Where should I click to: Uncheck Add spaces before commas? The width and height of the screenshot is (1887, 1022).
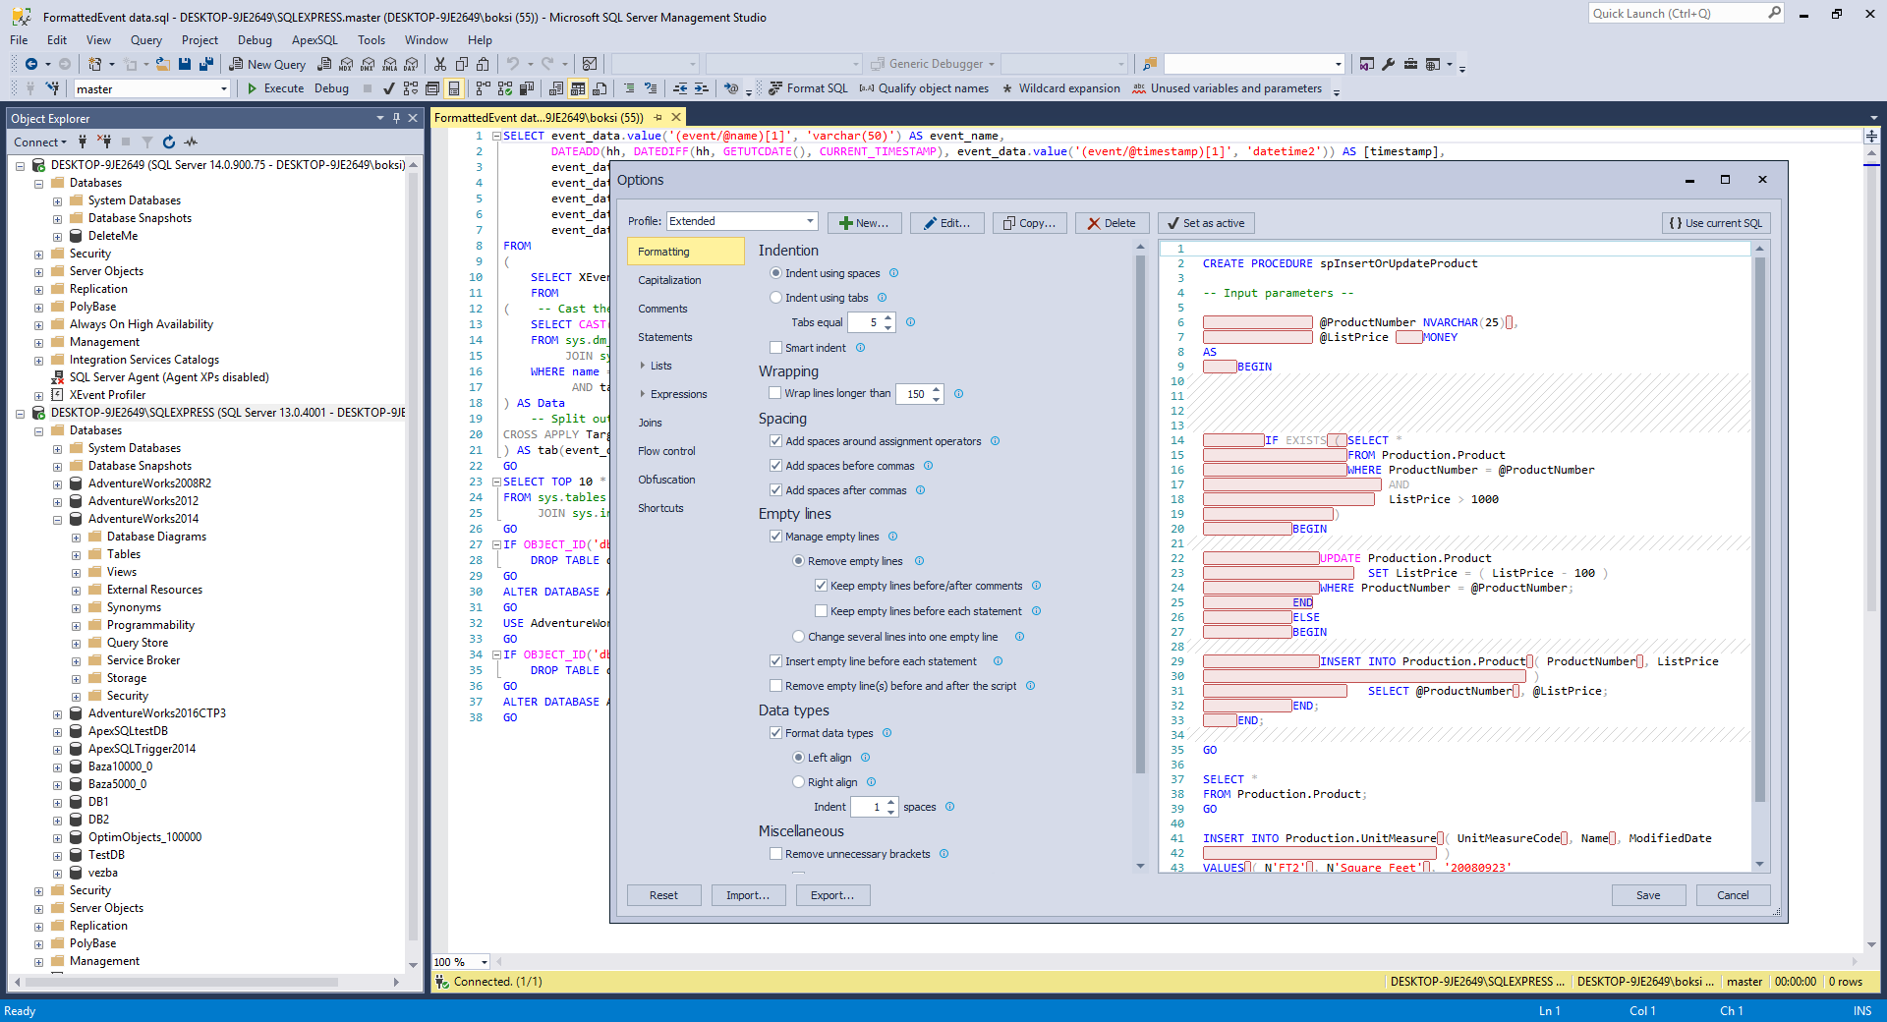(776, 466)
